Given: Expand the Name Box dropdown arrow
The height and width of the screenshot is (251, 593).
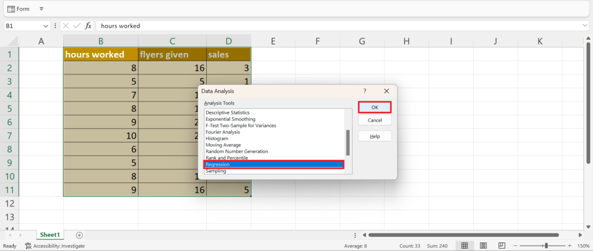Looking at the screenshot, I should point(46,26).
